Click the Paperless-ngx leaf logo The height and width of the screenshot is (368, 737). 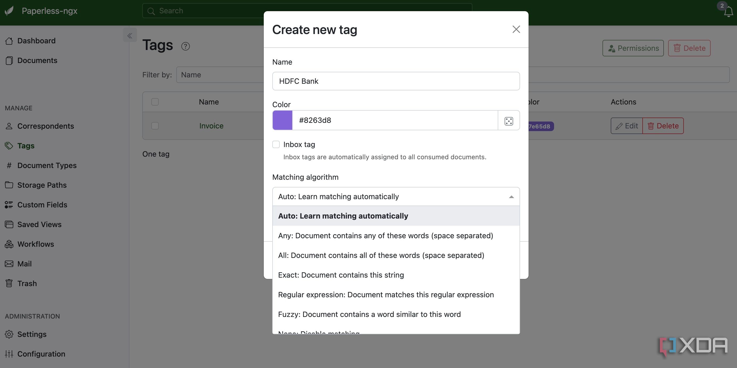click(x=9, y=11)
